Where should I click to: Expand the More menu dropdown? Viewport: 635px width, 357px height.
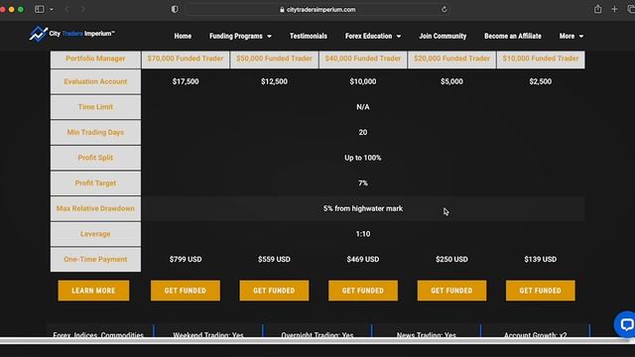coord(571,36)
